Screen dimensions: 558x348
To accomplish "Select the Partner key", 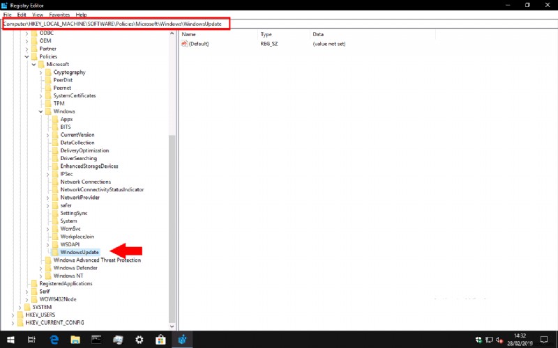I will (47, 49).
